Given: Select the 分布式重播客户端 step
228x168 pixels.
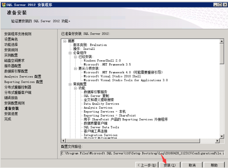Looking at the screenshot, I should (18, 93).
